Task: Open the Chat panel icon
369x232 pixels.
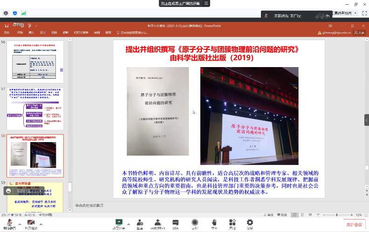Action: pos(175,223)
